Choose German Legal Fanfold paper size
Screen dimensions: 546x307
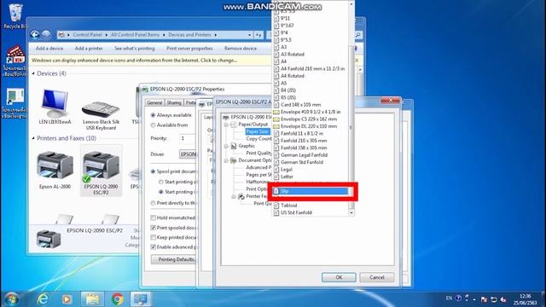point(304,155)
